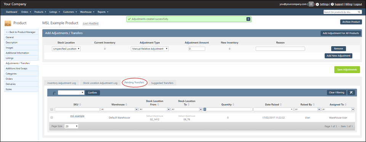Open the Products menu

40,12
